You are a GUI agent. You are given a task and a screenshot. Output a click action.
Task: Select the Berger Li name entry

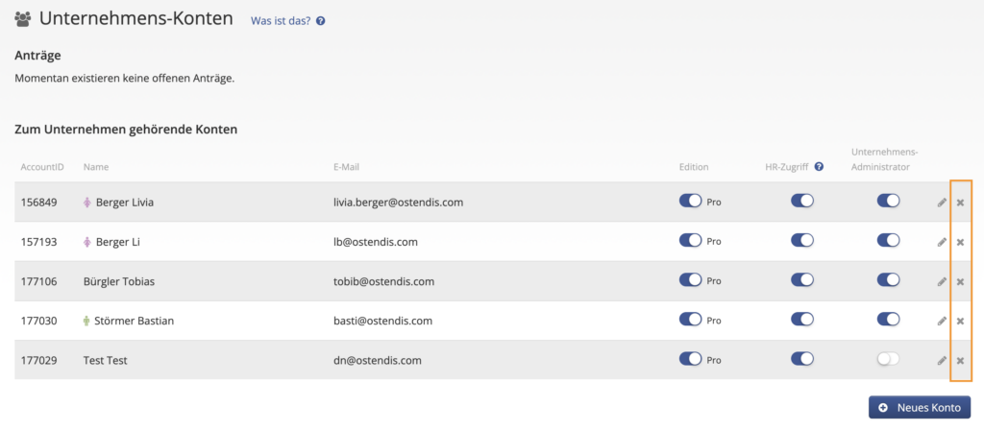pos(118,242)
